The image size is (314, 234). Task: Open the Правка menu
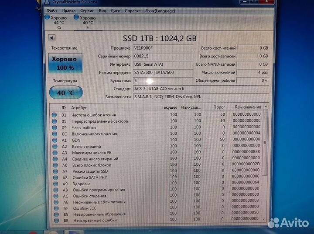[x=68, y=10]
